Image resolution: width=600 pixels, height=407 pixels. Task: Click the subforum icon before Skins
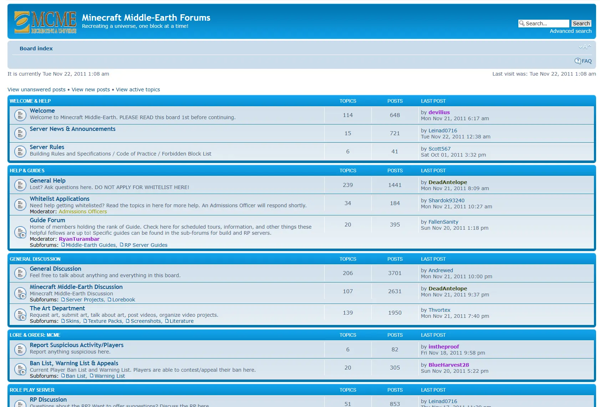point(63,321)
